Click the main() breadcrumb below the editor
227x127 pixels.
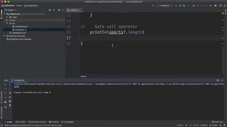pos(83,77)
